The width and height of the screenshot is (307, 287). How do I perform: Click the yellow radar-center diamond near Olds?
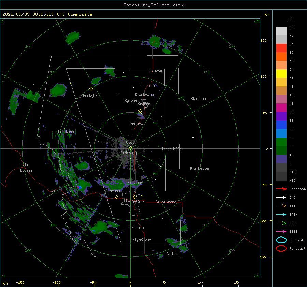pyautogui.click(x=130, y=148)
